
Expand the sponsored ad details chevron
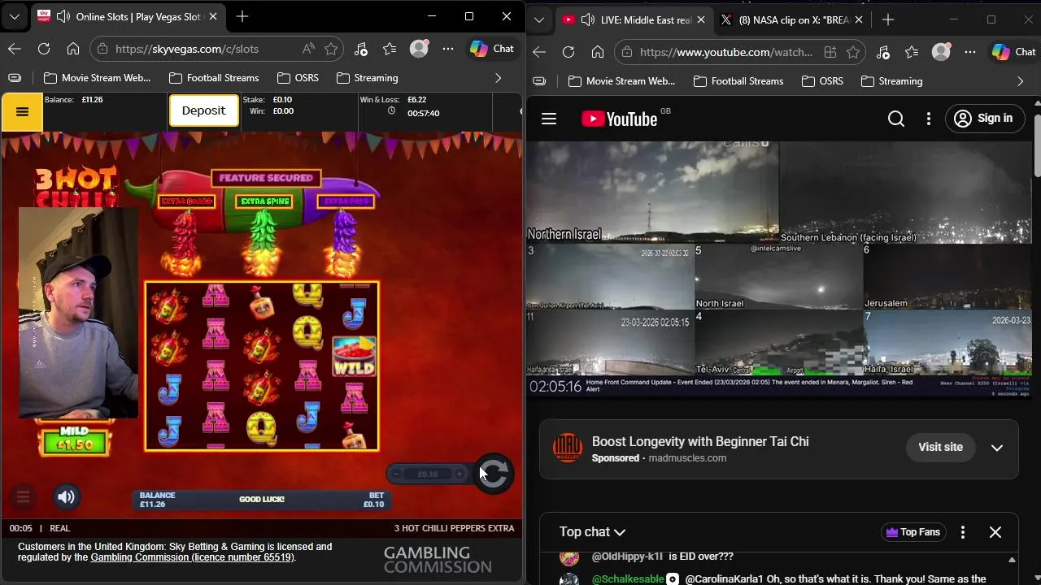click(997, 448)
